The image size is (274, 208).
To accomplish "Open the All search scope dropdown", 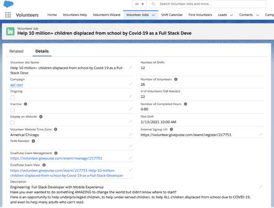I will [x=139, y=4].
